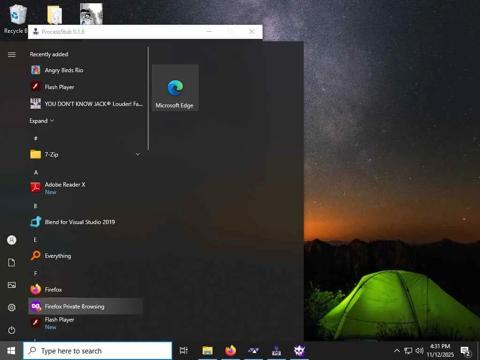Image resolution: width=480 pixels, height=360 pixels.
Task: Select the folder icon on the desktop
Action: pos(55,15)
